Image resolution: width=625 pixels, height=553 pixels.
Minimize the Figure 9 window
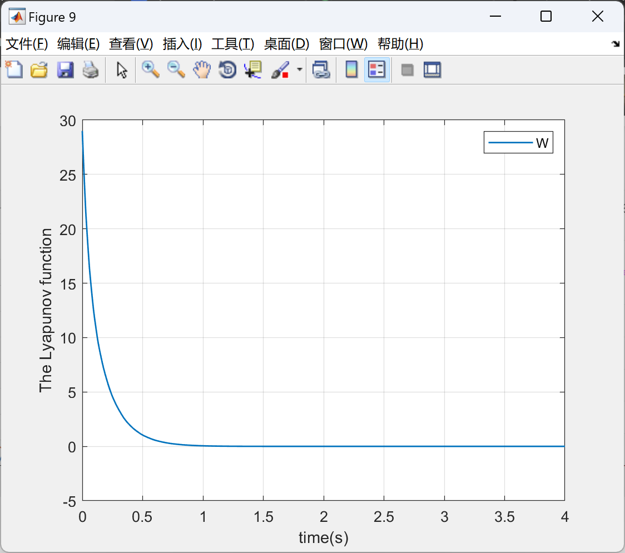(x=495, y=16)
